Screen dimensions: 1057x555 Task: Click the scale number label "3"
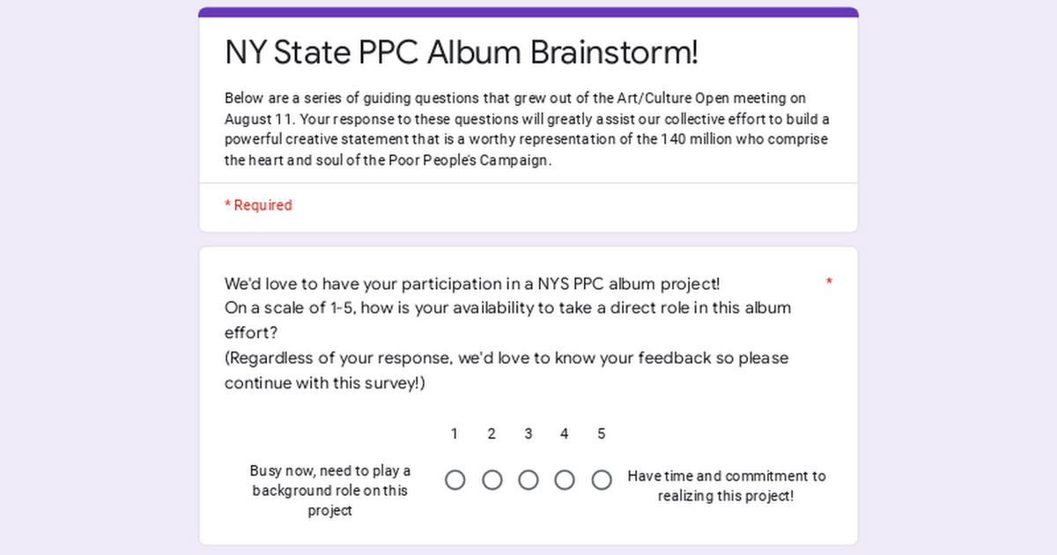coord(528,433)
